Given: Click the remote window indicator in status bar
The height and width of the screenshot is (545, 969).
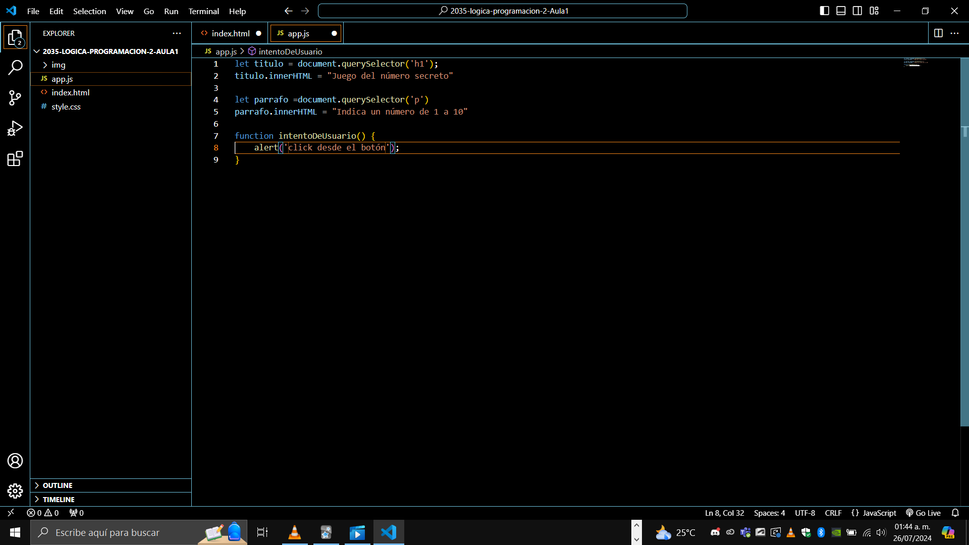Looking at the screenshot, I should [x=11, y=513].
